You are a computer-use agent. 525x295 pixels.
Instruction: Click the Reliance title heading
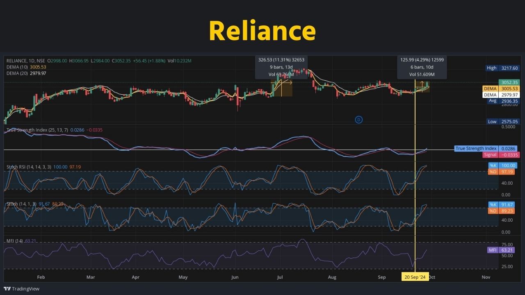coord(262,31)
